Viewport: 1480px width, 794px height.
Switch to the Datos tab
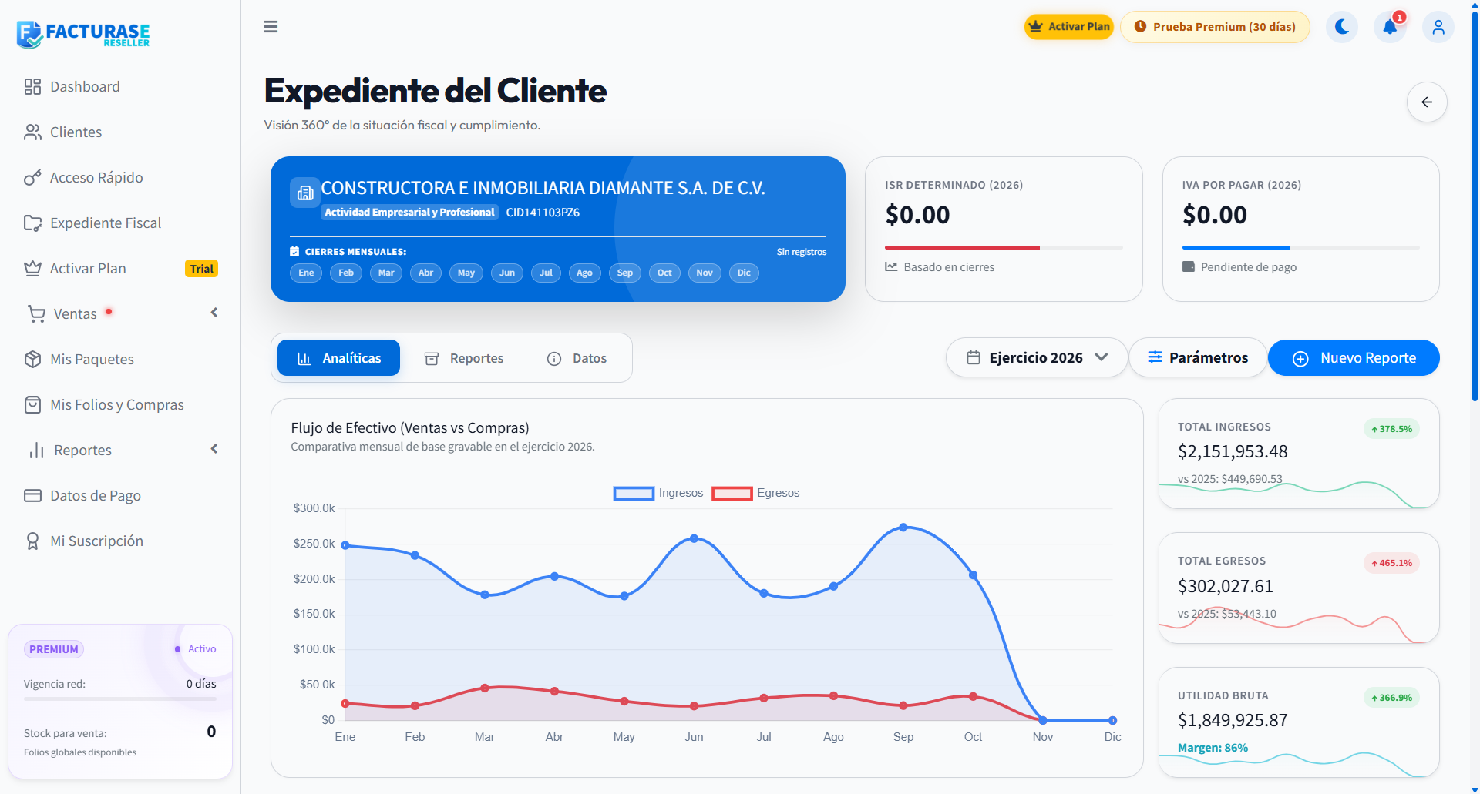tap(577, 358)
